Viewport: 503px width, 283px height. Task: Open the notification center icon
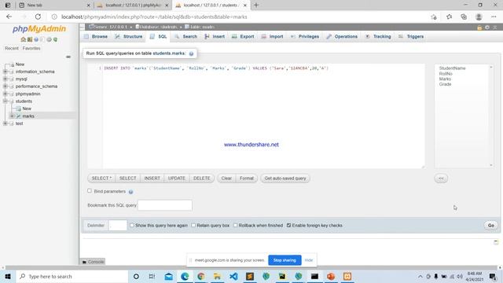point(493,276)
